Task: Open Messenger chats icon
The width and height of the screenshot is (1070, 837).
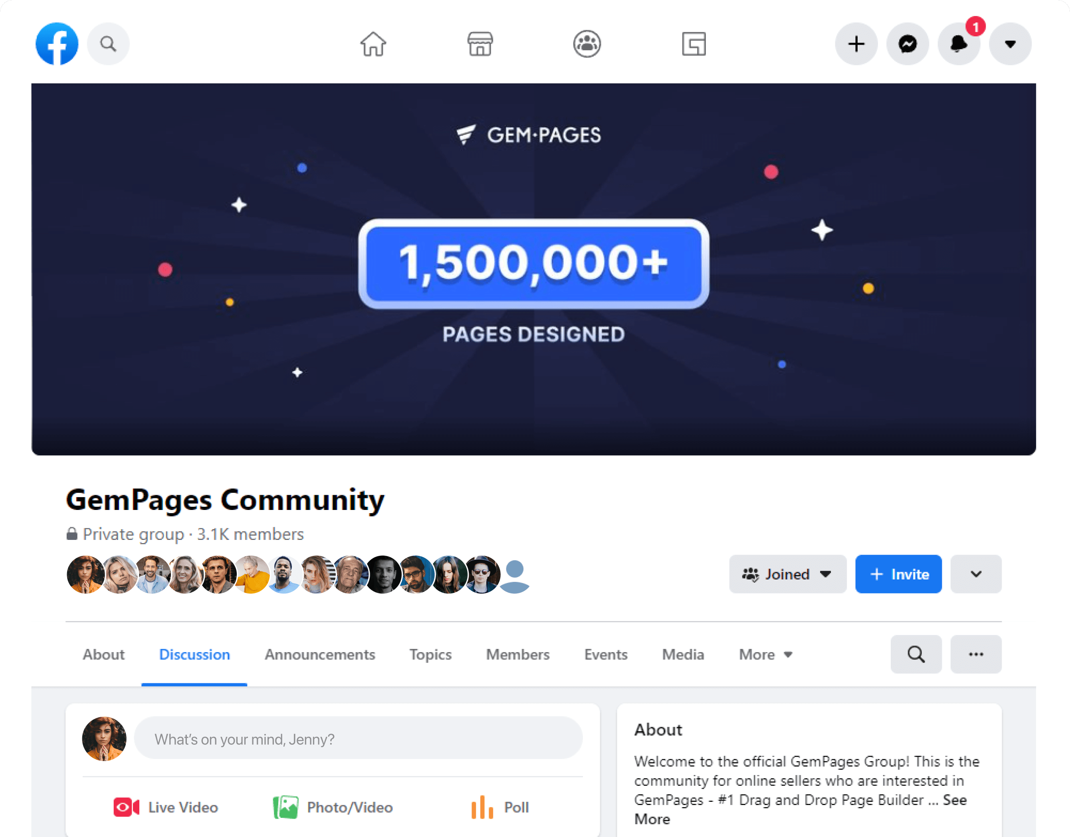Action: [x=908, y=44]
